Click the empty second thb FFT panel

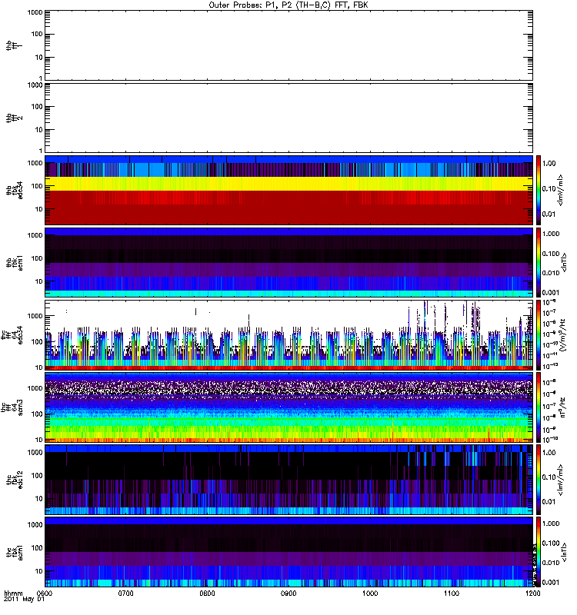point(288,117)
